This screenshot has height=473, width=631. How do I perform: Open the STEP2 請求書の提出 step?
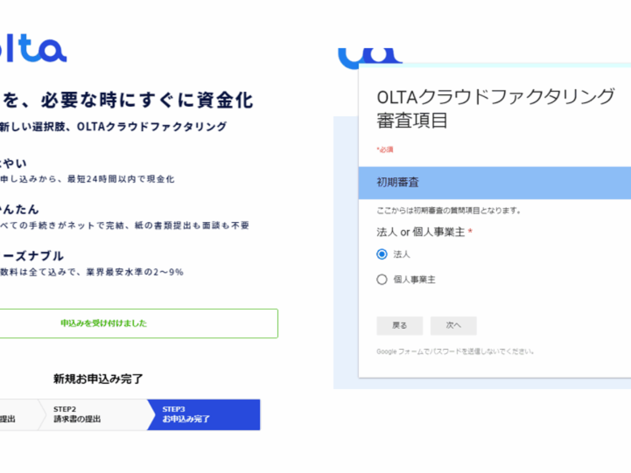(x=93, y=415)
